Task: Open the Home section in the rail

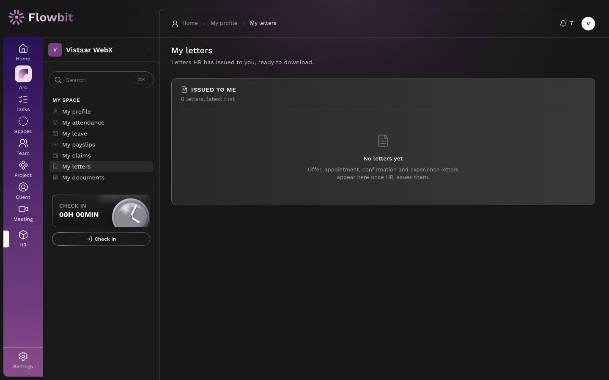Action: tap(23, 52)
